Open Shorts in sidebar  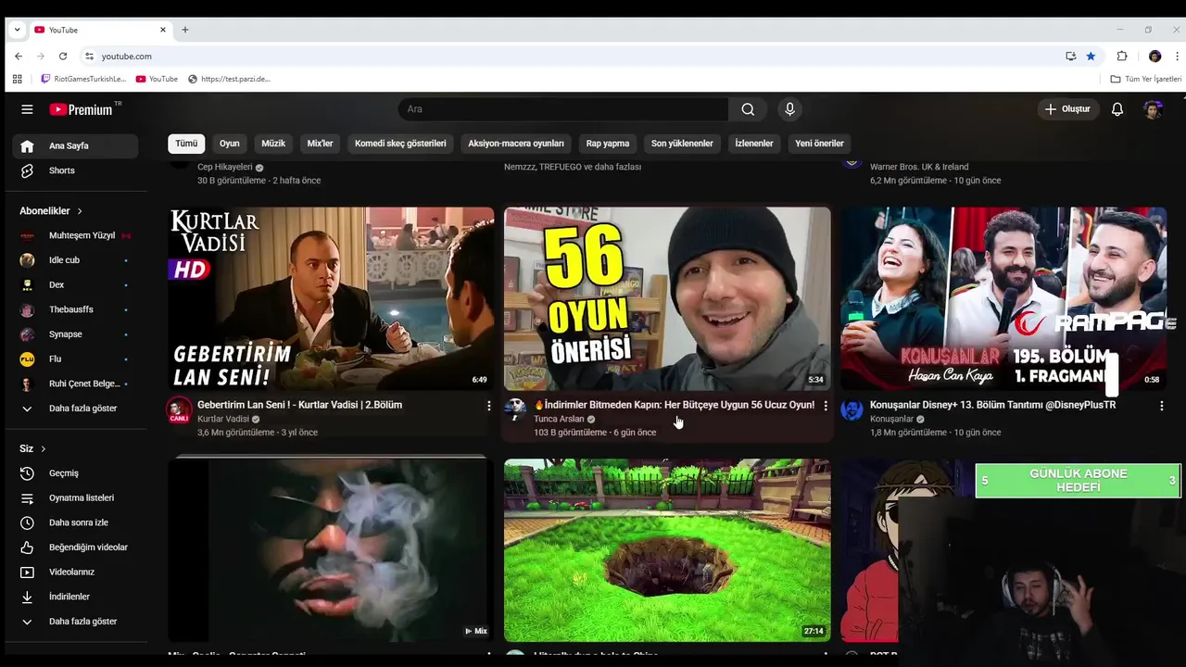pos(75,170)
